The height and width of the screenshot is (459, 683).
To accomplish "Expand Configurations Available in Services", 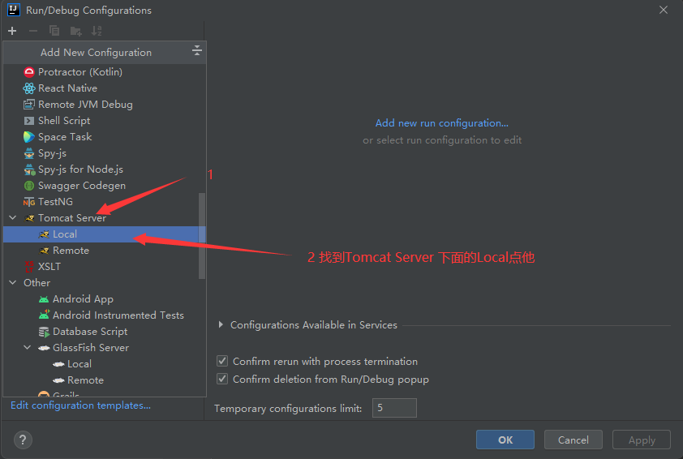I will coord(221,325).
